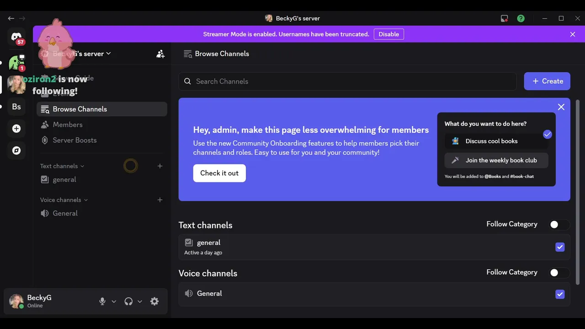Image resolution: width=585 pixels, height=329 pixels.
Task: Toggle Follow Category for Text channels
Action: pyautogui.click(x=559, y=224)
